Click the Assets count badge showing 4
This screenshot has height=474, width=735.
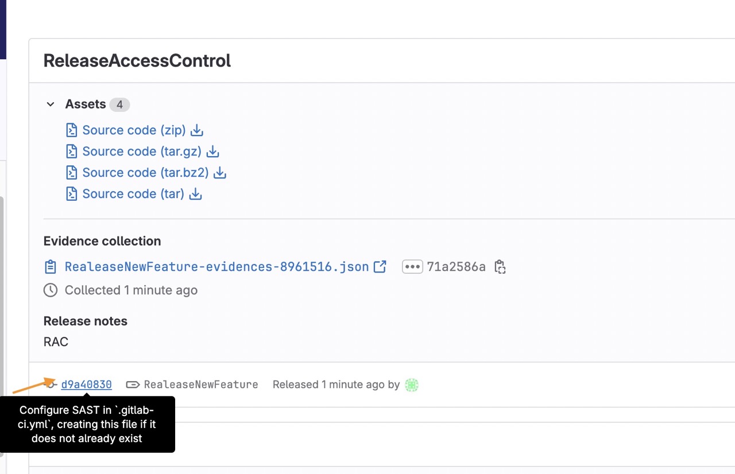[119, 104]
